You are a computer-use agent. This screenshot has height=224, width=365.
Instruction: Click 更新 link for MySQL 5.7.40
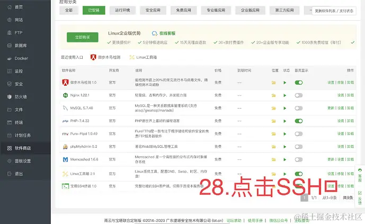(331, 108)
